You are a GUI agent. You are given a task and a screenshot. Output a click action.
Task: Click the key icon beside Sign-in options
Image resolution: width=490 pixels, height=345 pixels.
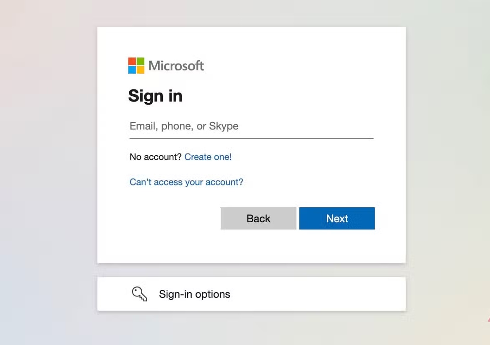[139, 294]
